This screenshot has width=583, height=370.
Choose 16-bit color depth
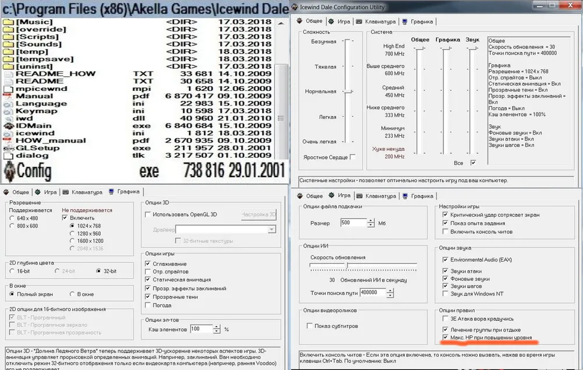[12, 271]
